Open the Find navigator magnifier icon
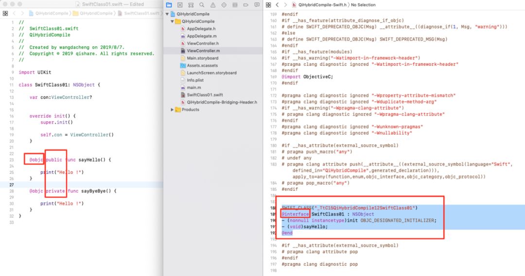This screenshot has width=525, height=276. (x=202, y=5)
